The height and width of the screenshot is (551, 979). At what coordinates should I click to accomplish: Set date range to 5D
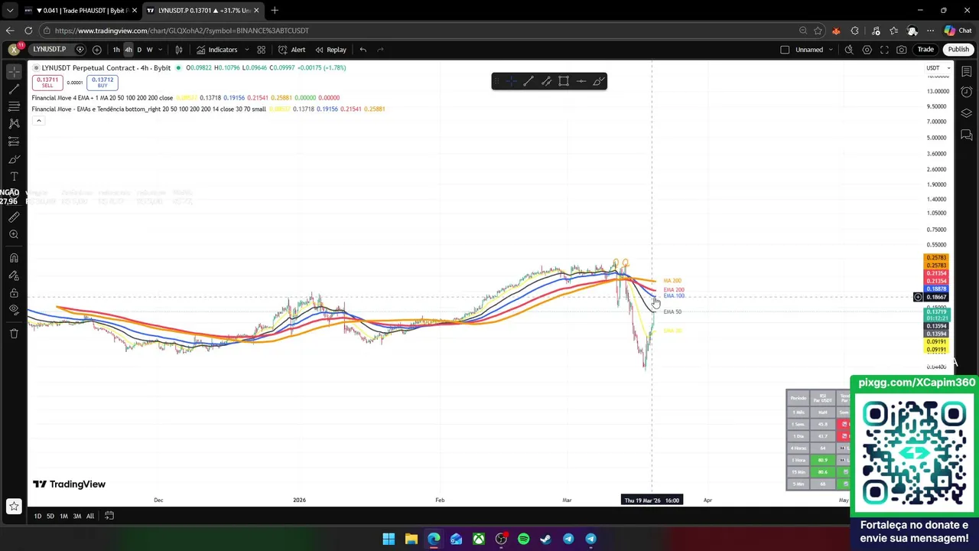click(x=50, y=517)
